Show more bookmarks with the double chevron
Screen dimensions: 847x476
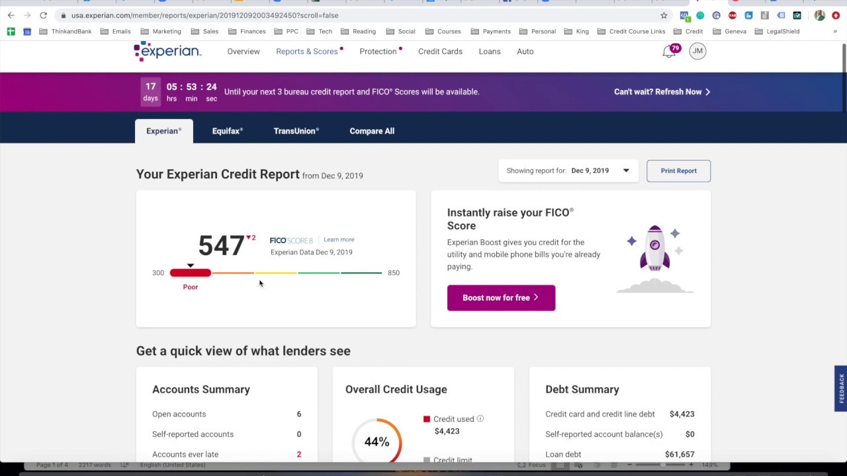pyautogui.click(x=835, y=31)
